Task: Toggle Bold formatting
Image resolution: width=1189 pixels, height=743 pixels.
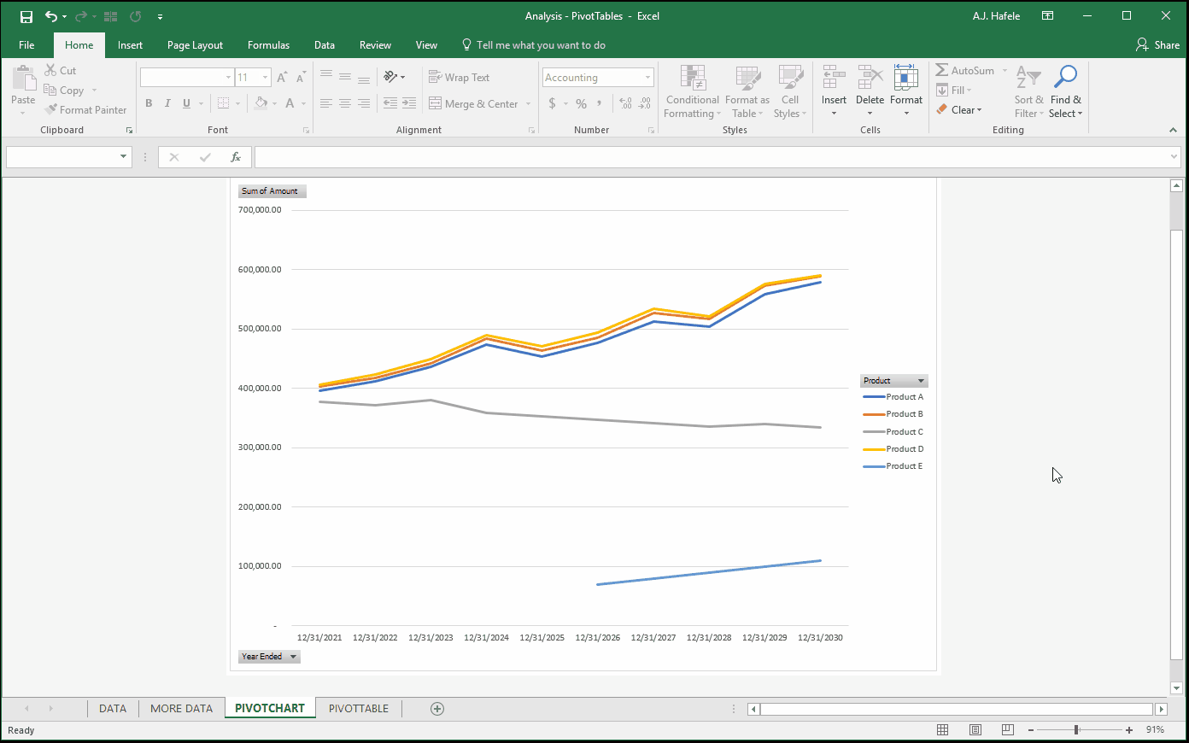Action: 149,103
